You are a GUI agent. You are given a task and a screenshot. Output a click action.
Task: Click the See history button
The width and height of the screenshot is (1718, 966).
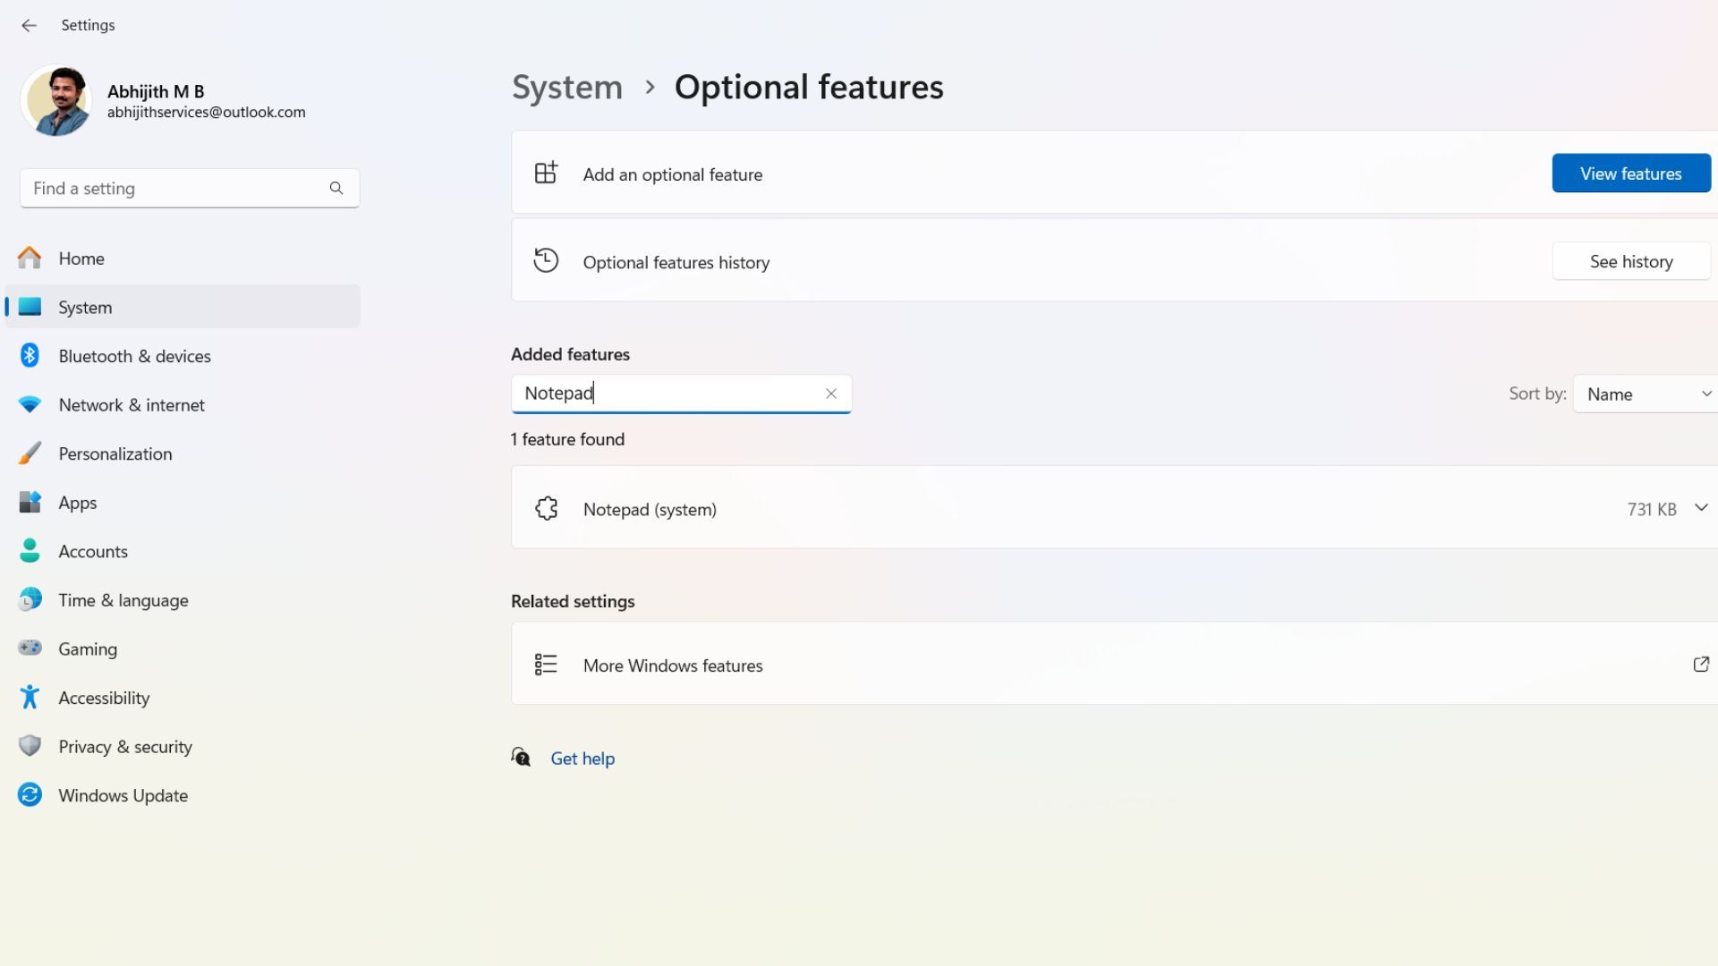[1630, 260]
